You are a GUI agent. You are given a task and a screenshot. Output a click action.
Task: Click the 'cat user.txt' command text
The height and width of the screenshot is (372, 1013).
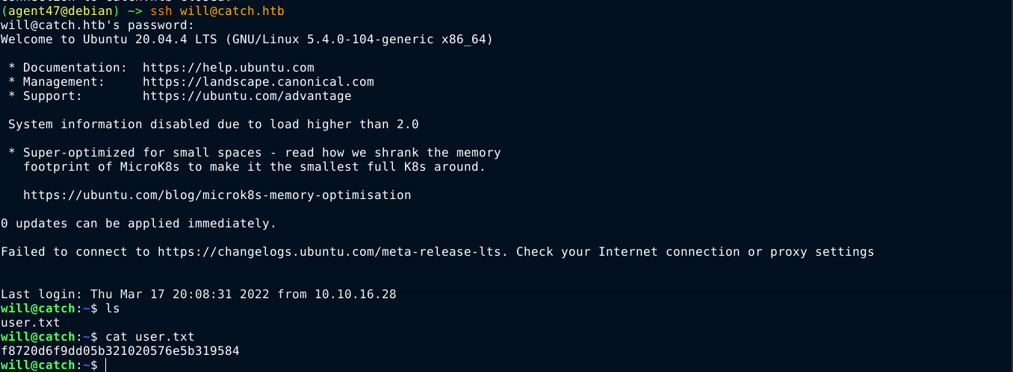pyautogui.click(x=149, y=336)
